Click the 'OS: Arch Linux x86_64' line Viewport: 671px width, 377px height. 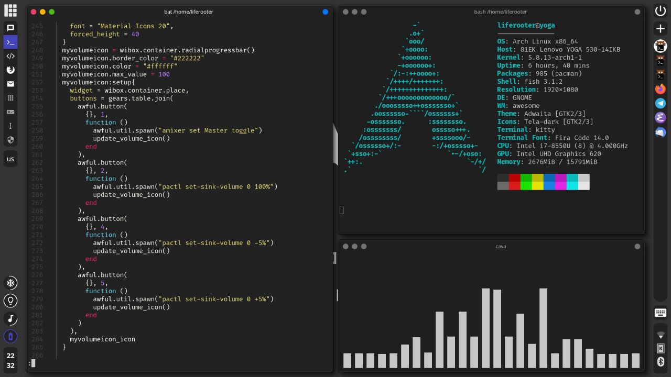click(x=537, y=41)
